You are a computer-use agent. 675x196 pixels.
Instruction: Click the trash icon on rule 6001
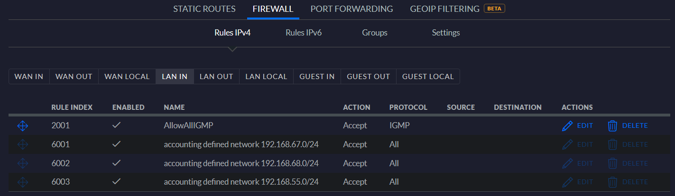click(x=612, y=144)
